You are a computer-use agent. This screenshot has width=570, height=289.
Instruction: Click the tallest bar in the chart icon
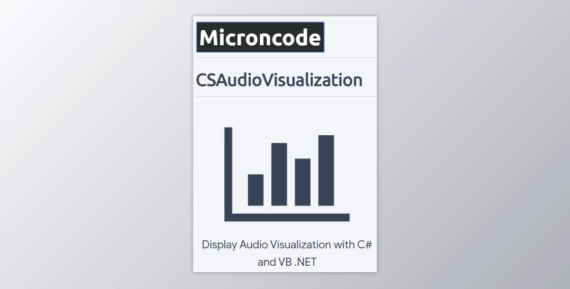point(326,170)
